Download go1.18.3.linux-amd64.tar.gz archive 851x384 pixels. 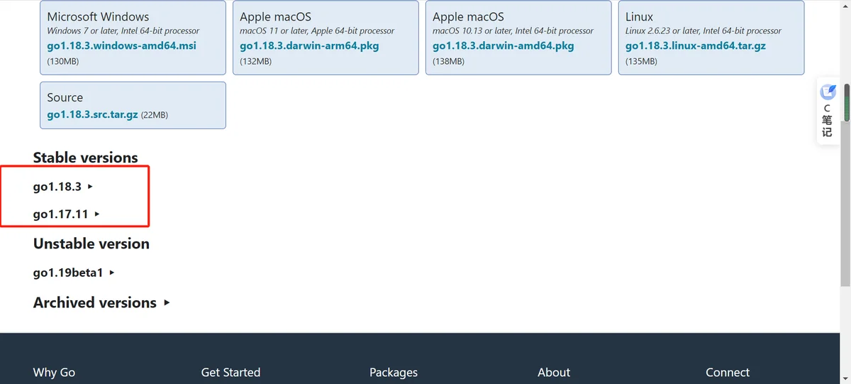click(696, 45)
